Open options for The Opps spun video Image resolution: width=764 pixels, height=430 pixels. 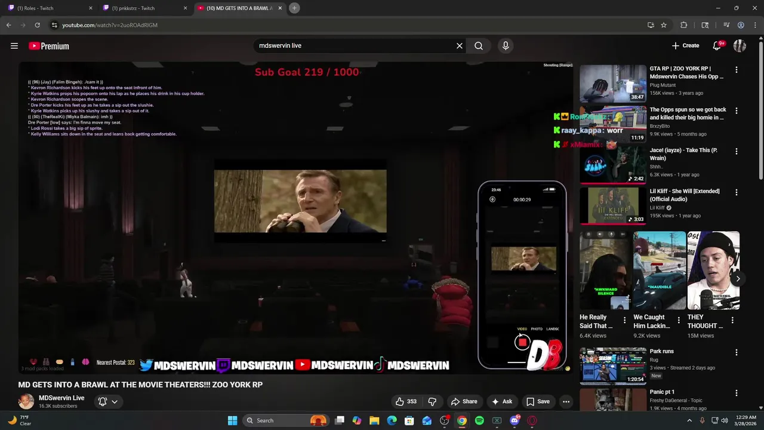737,110
